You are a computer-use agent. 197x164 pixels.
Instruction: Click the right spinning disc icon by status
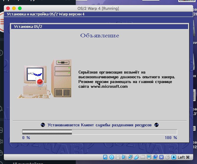[x=156, y=125]
